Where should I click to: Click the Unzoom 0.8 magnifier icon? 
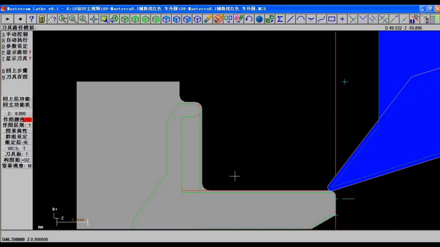pyautogui.click(x=83, y=19)
